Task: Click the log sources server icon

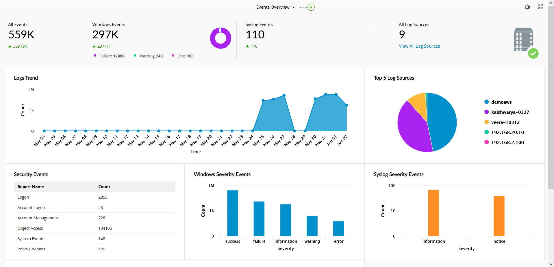Action: (x=523, y=40)
